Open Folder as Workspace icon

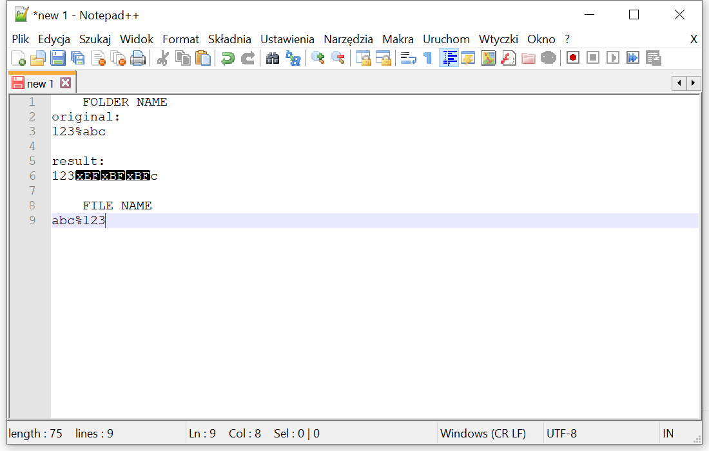click(528, 58)
